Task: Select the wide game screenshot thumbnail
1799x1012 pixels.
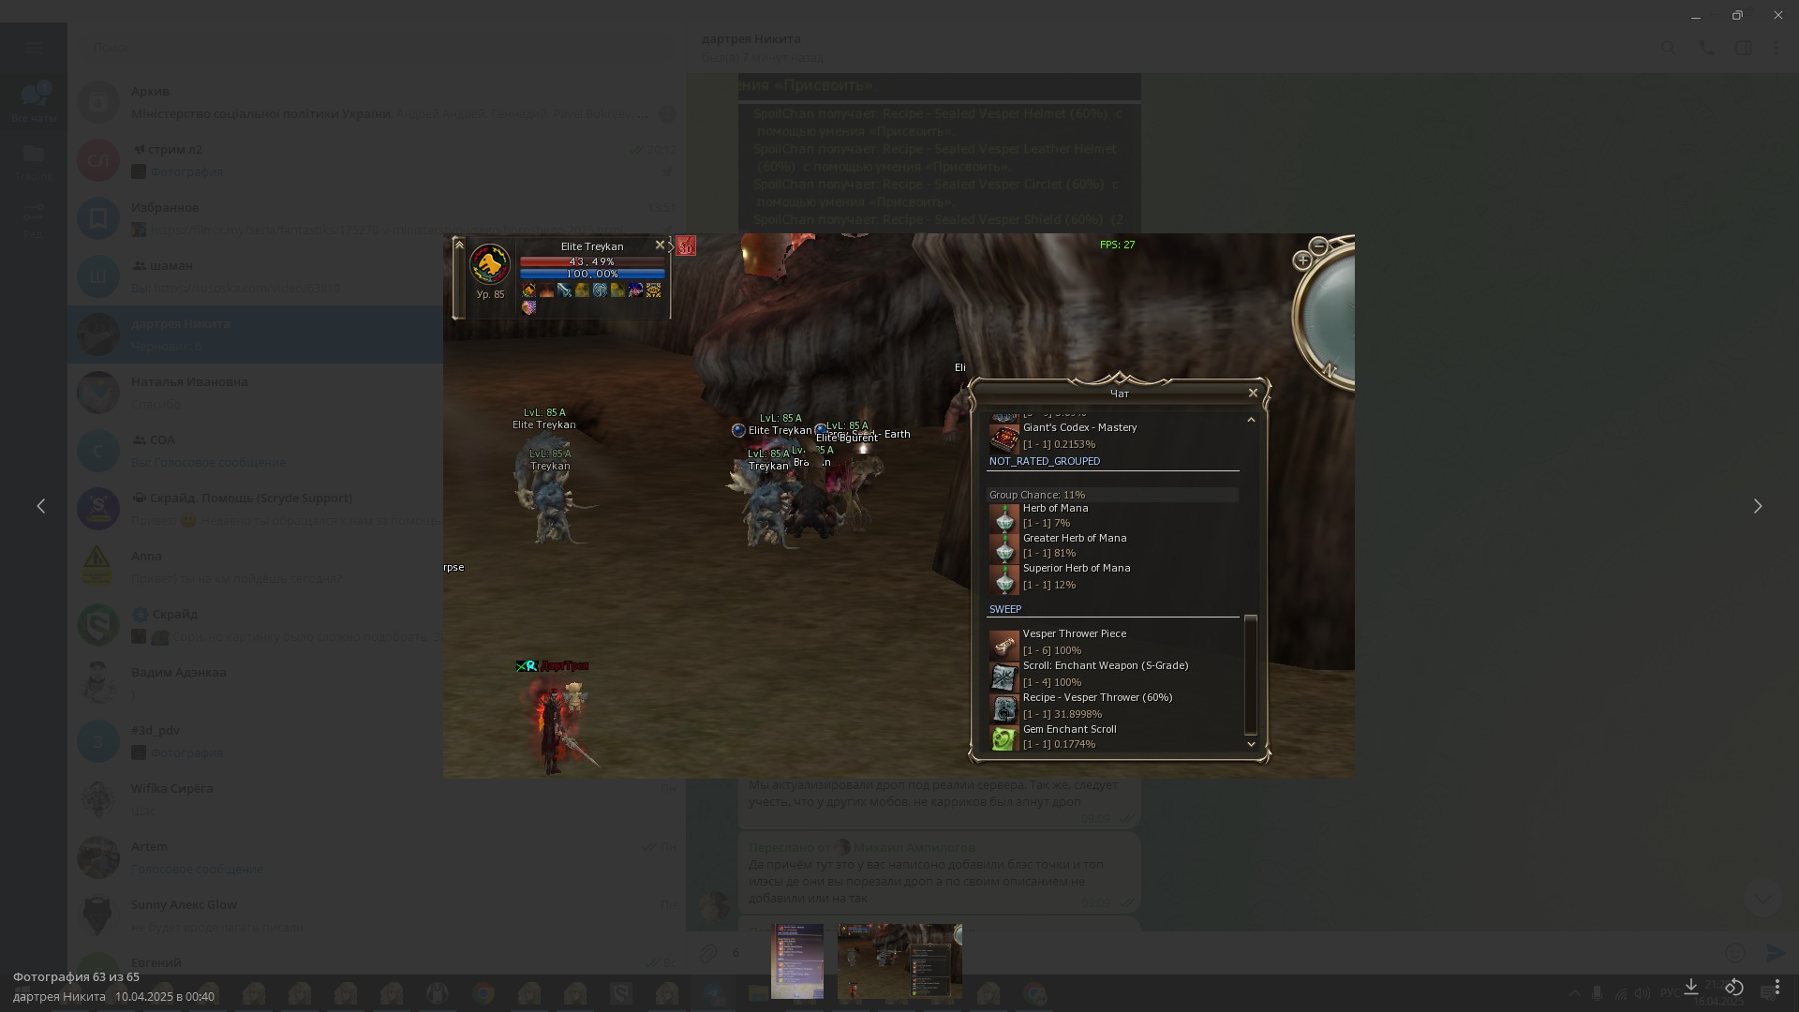Action: [x=899, y=960]
